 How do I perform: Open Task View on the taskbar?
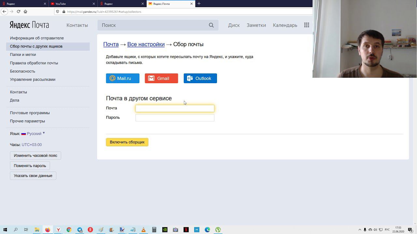26,230
